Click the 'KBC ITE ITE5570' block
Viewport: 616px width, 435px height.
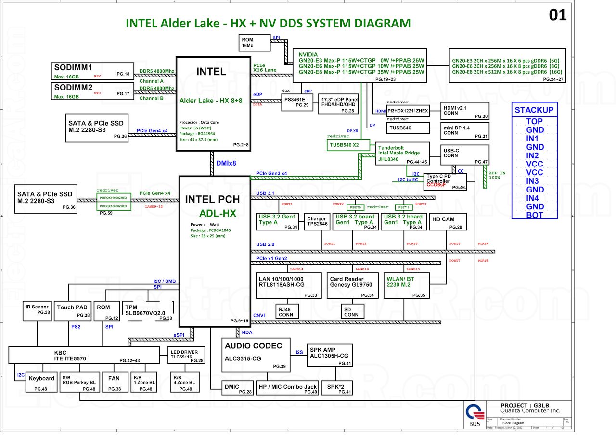tap(84, 356)
